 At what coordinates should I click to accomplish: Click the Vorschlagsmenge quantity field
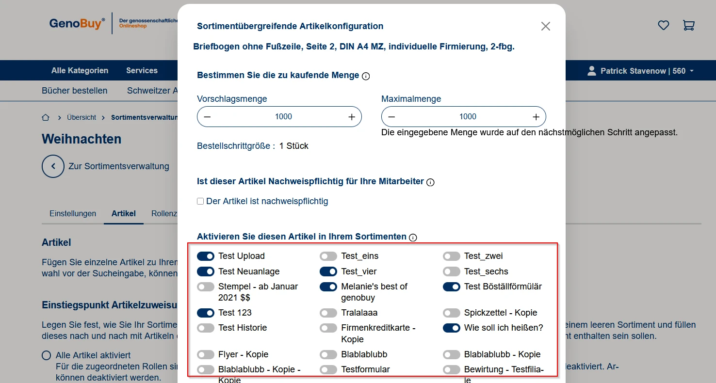pyautogui.click(x=283, y=117)
